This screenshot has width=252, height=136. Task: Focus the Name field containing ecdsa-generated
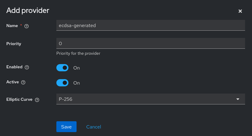pyautogui.click(x=150, y=26)
